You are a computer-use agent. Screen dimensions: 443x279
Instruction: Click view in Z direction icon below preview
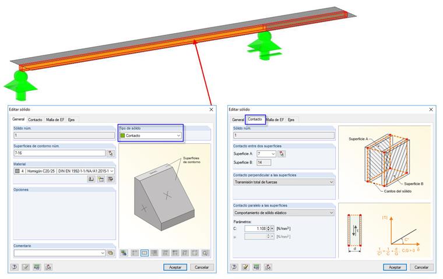185,253
